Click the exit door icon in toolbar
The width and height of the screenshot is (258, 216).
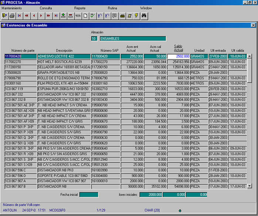tap(4, 16)
